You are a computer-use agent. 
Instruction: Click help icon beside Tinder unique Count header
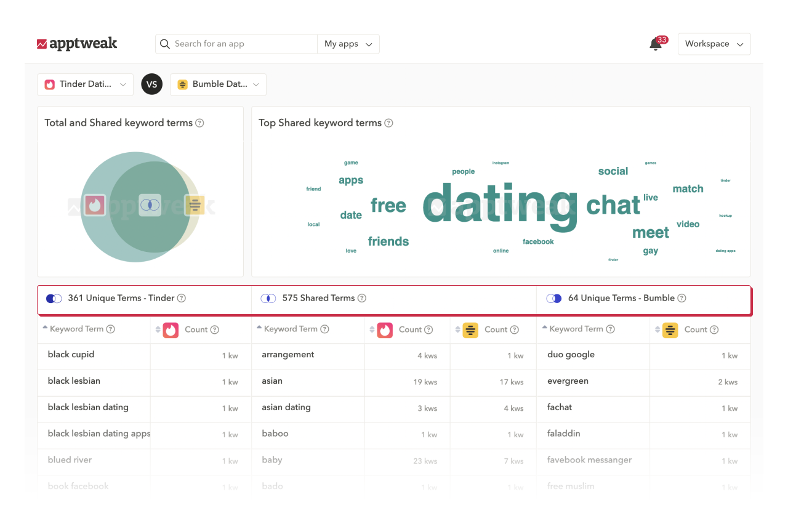[x=215, y=330]
